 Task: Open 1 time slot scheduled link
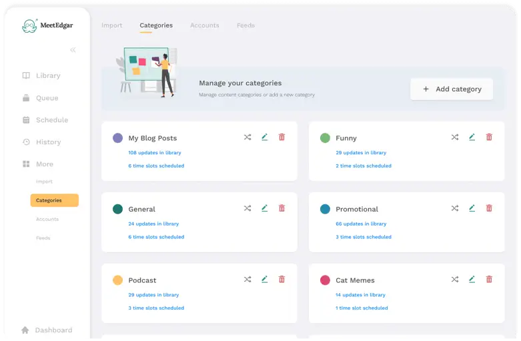pos(362,308)
